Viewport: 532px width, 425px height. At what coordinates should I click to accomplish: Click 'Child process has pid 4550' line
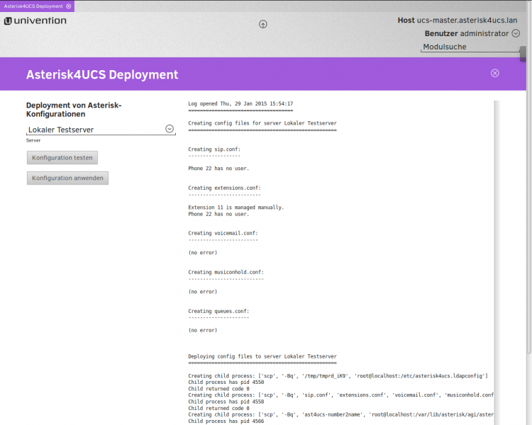(x=226, y=382)
